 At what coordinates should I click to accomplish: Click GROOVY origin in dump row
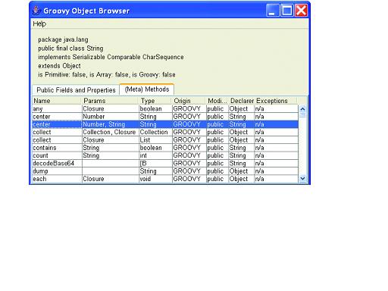click(189, 171)
